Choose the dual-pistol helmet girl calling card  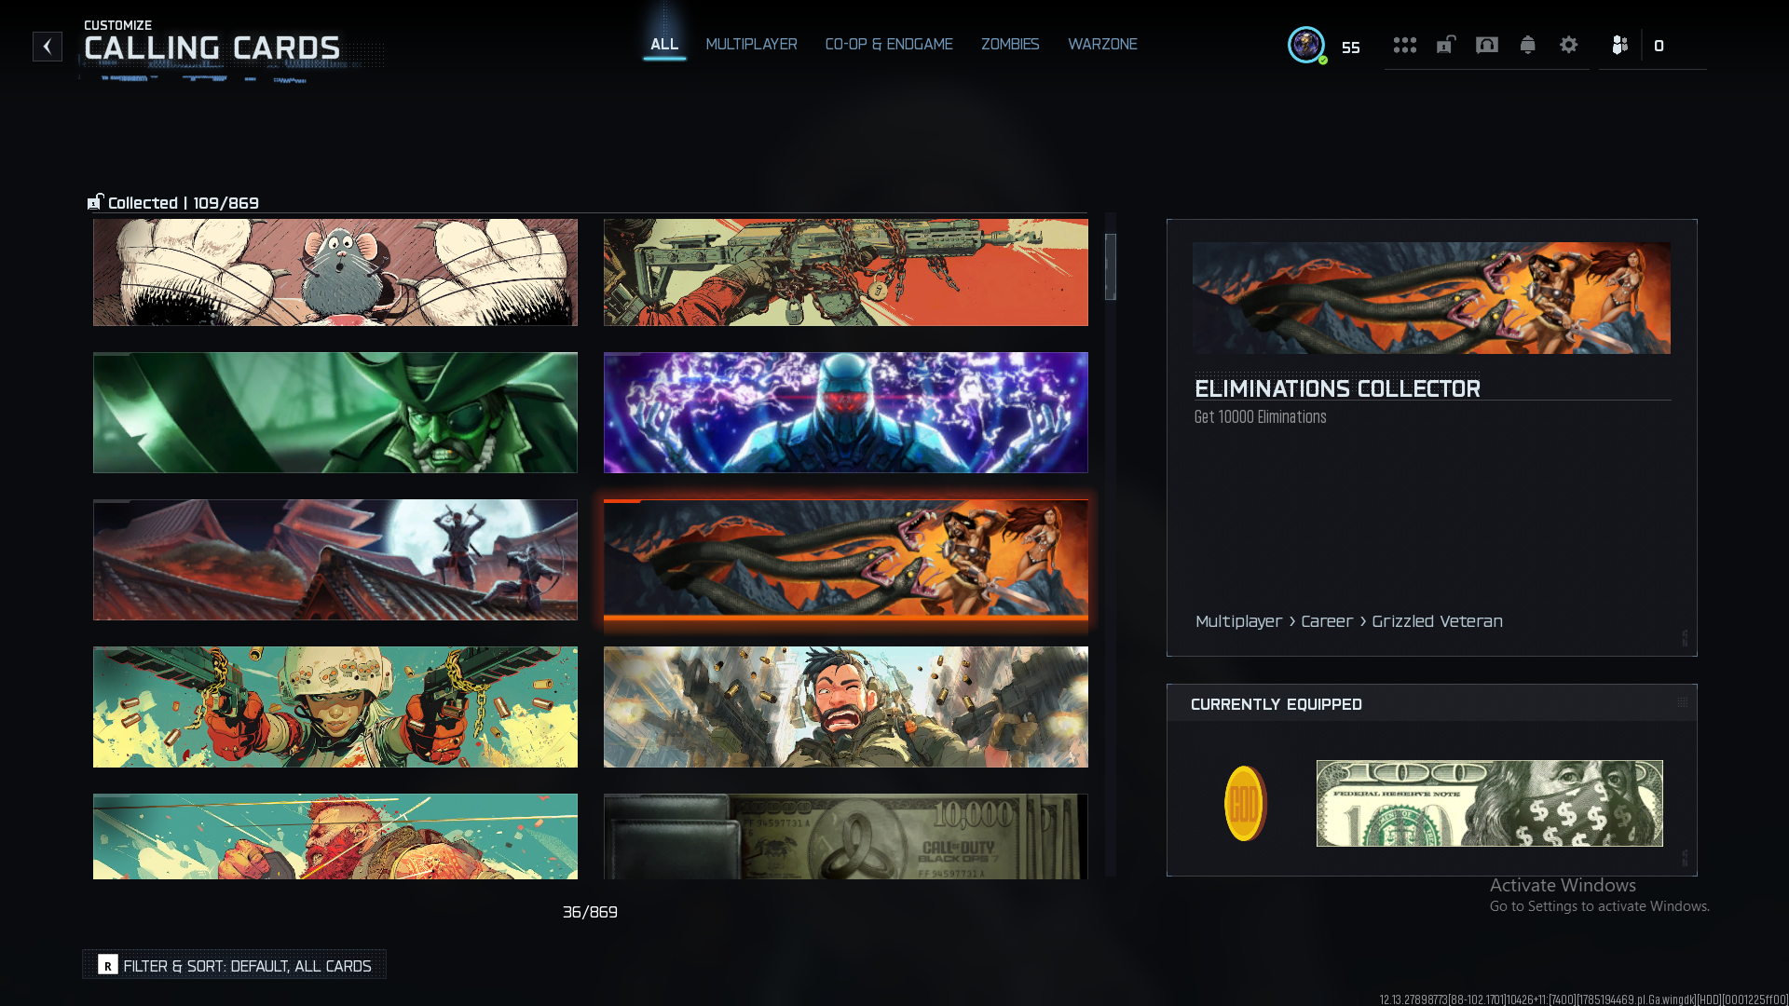point(335,707)
